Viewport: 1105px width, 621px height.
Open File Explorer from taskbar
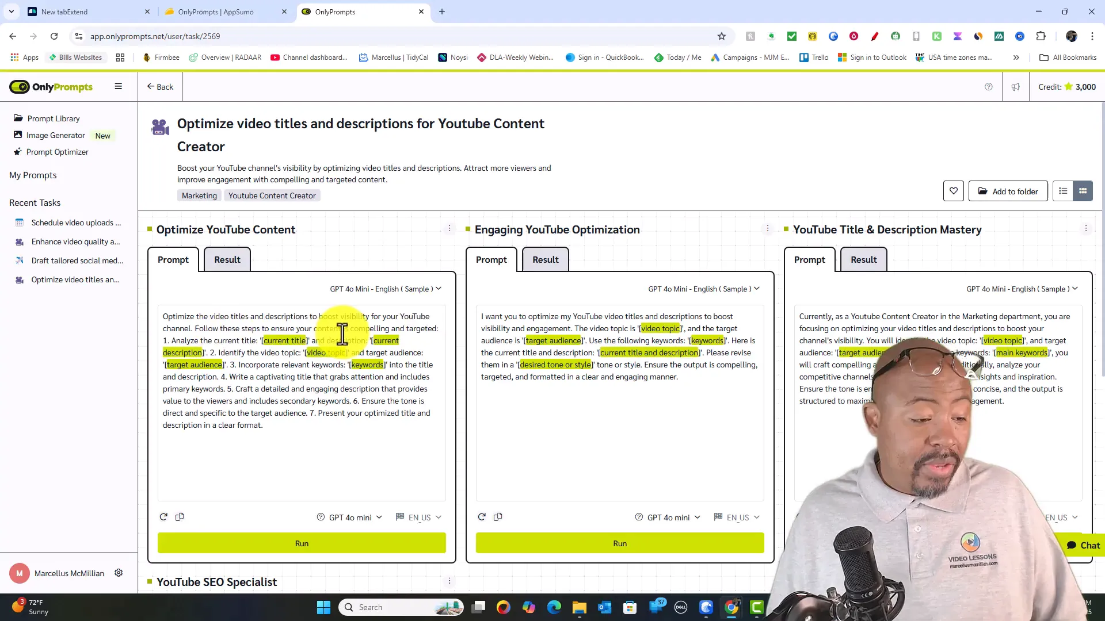pyautogui.click(x=579, y=607)
